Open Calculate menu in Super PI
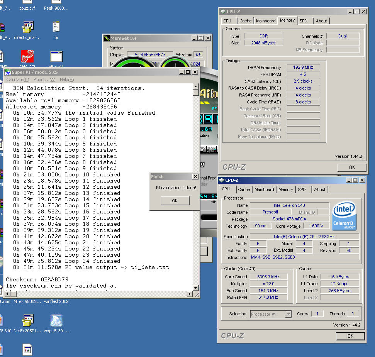 tap(18, 80)
